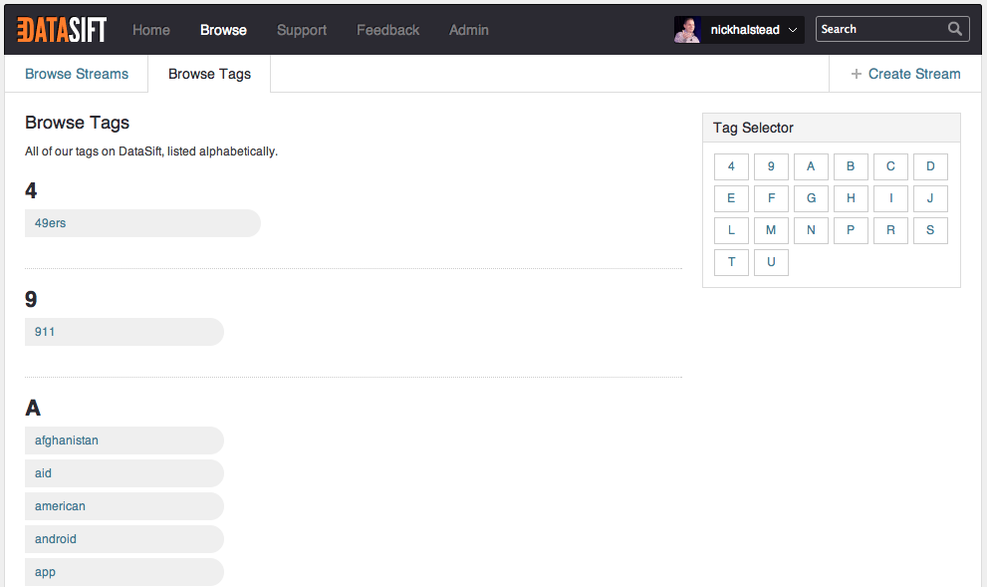Click the Create Stream button

905,74
